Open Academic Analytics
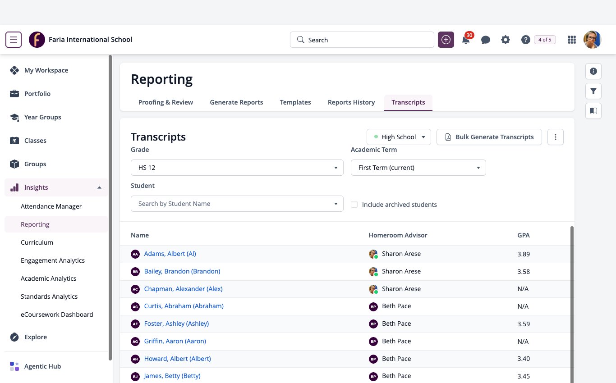616x383 pixels. (56, 278)
